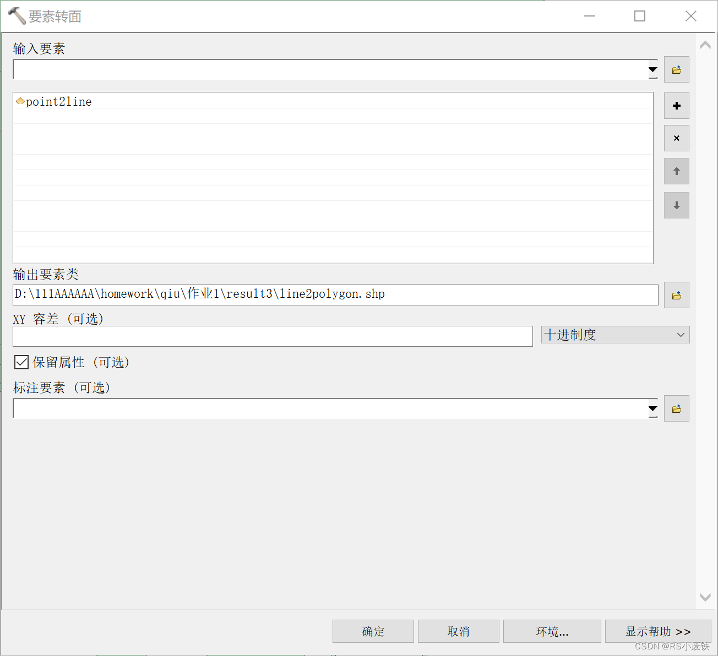The width and height of the screenshot is (718, 656).
Task: Toggle the 保留属性 checkbox
Action: click(x=21, y=362)
